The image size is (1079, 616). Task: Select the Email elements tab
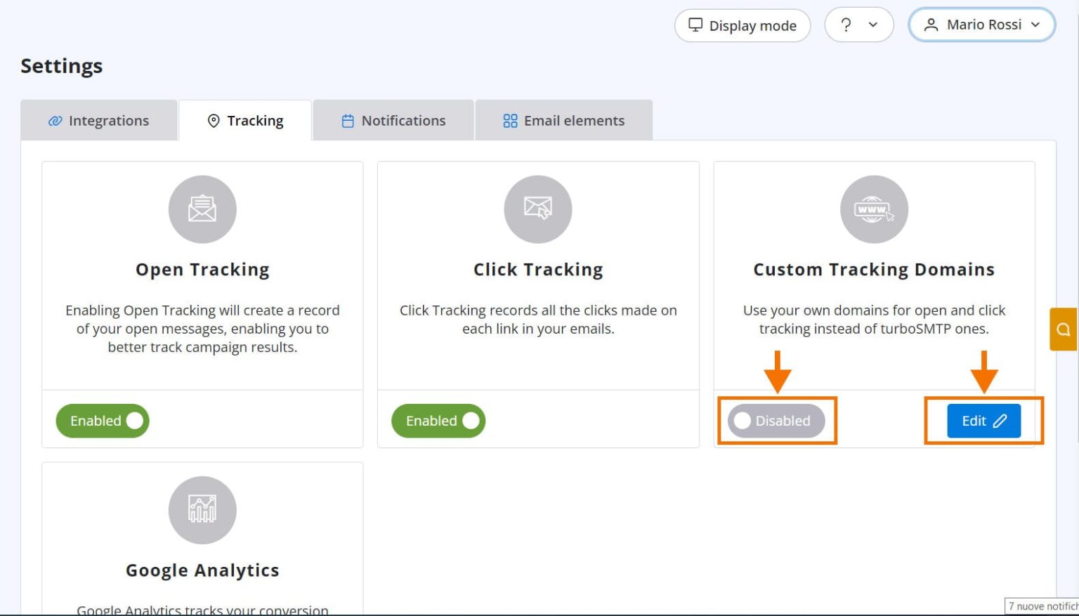click(563, 121)
